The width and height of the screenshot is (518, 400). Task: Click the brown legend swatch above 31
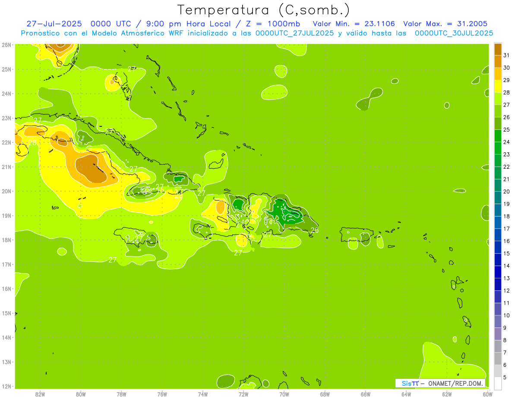click(498, 49)
